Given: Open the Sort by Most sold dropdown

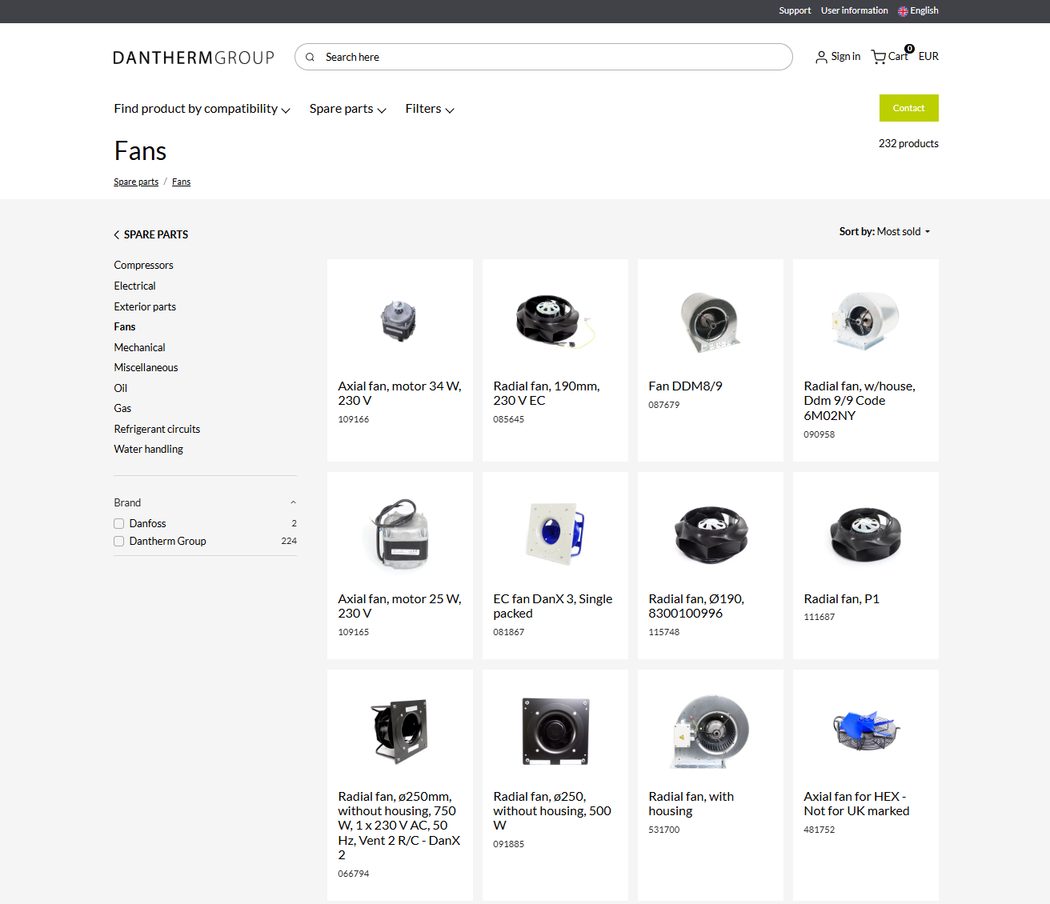Looking at the screenshot, I should (x=884, y=231).
